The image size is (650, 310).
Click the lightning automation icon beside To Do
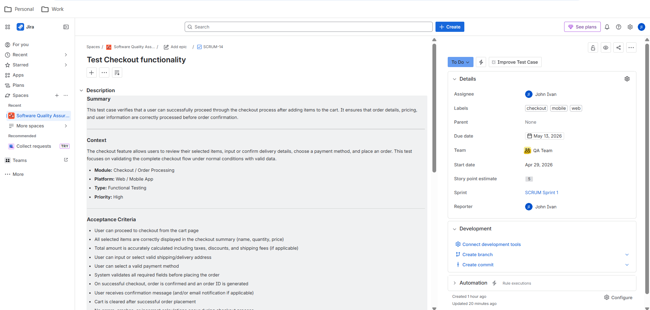pyautogui.click(x=481, y=62)
